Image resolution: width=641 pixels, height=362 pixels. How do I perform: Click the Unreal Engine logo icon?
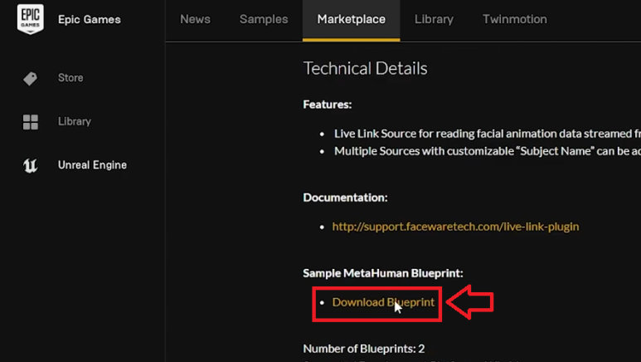30,165
